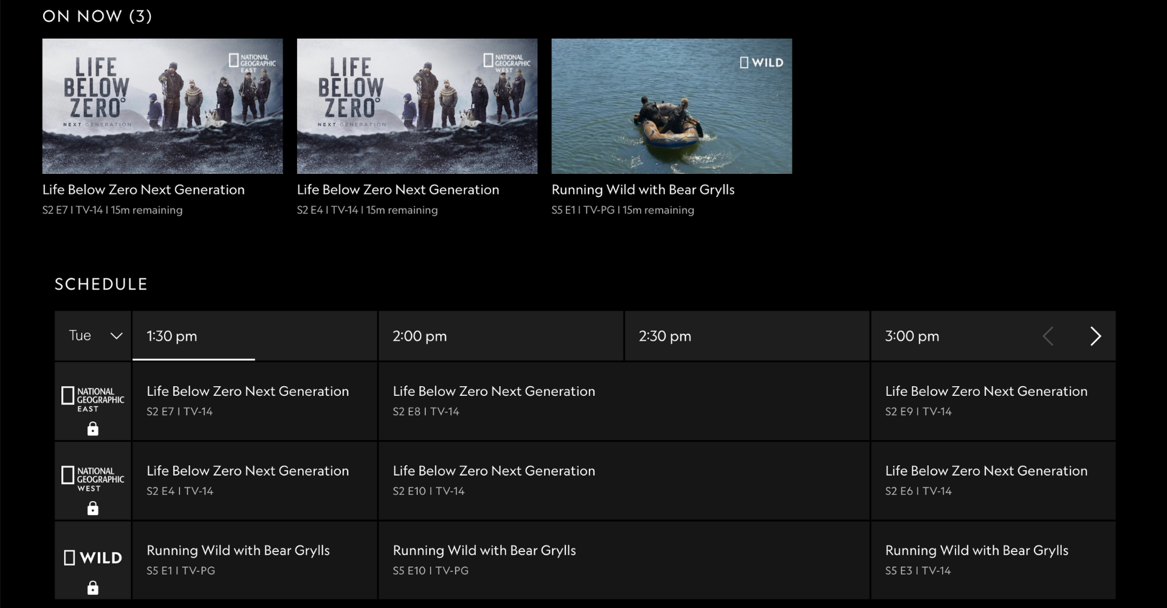Open Running Wild with Bear Grylls thumbnail
This screenshot has width=1167, height=608.
(672, 106)
